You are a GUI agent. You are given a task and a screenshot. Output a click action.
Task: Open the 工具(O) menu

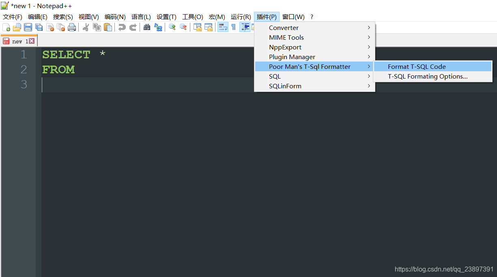[193, 17]
